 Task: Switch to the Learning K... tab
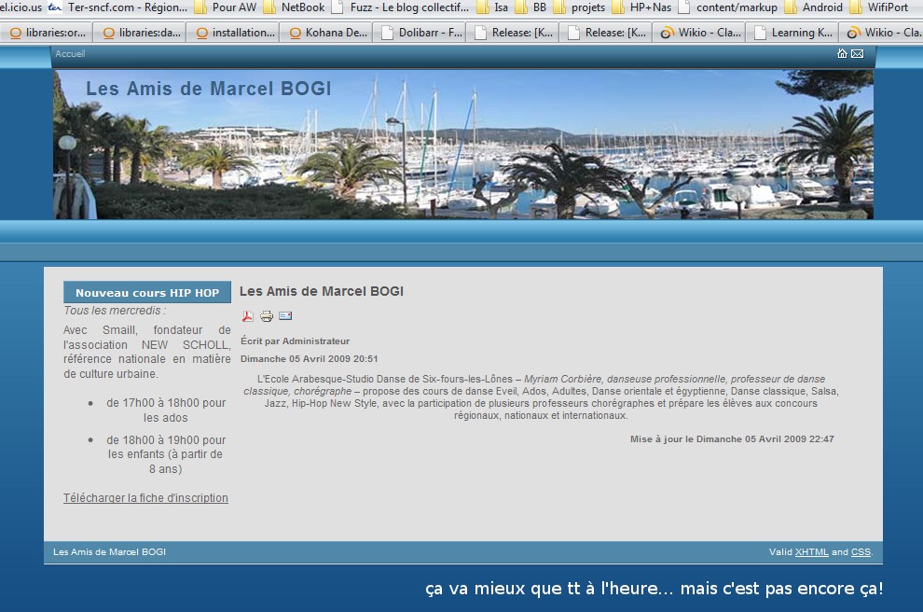tap(792, 33)
